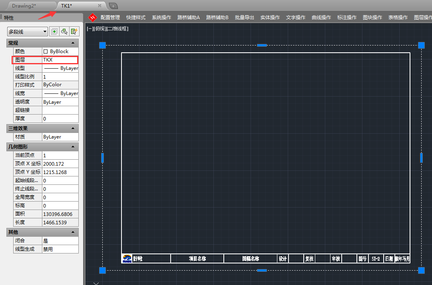Screen dimensions: 432x285
Task: Open the 表格操作 menu
Action: (398, 18)
